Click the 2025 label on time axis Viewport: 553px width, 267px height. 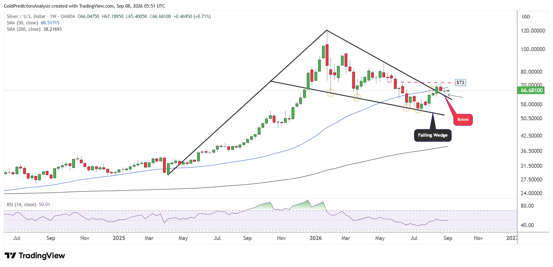119,238
